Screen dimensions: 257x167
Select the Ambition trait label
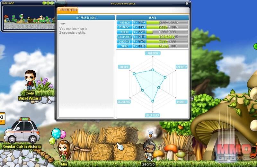pos(124,23)
